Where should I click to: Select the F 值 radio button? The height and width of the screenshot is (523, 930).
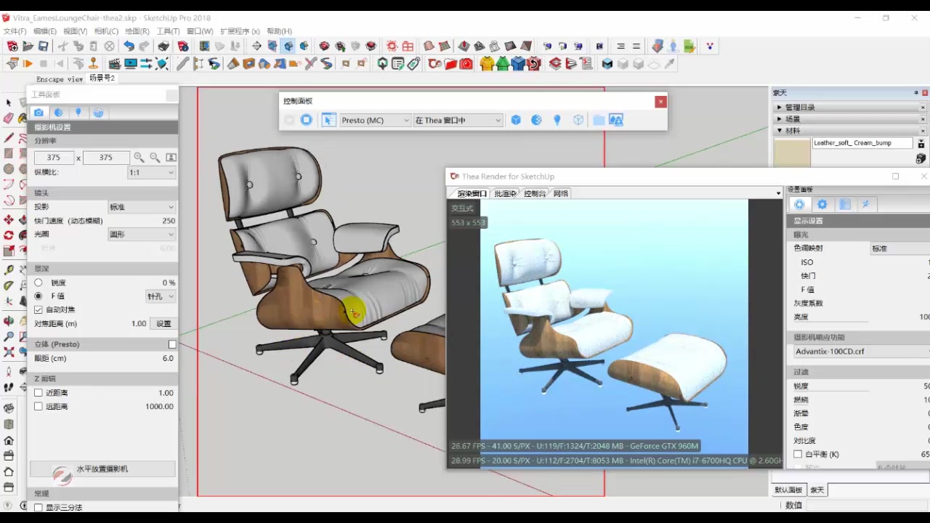click(x=39, y=296)
